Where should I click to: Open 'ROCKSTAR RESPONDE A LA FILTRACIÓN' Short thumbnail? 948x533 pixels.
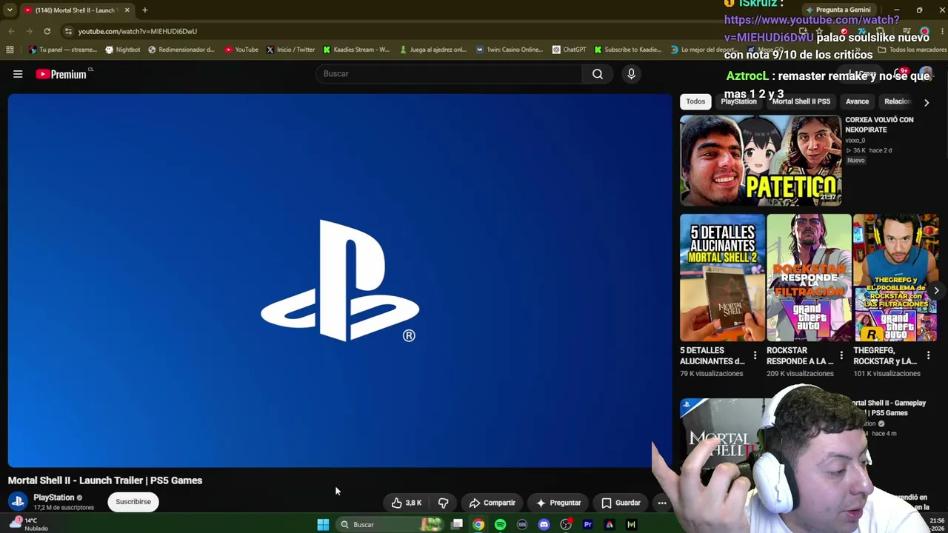click(809, 278)
